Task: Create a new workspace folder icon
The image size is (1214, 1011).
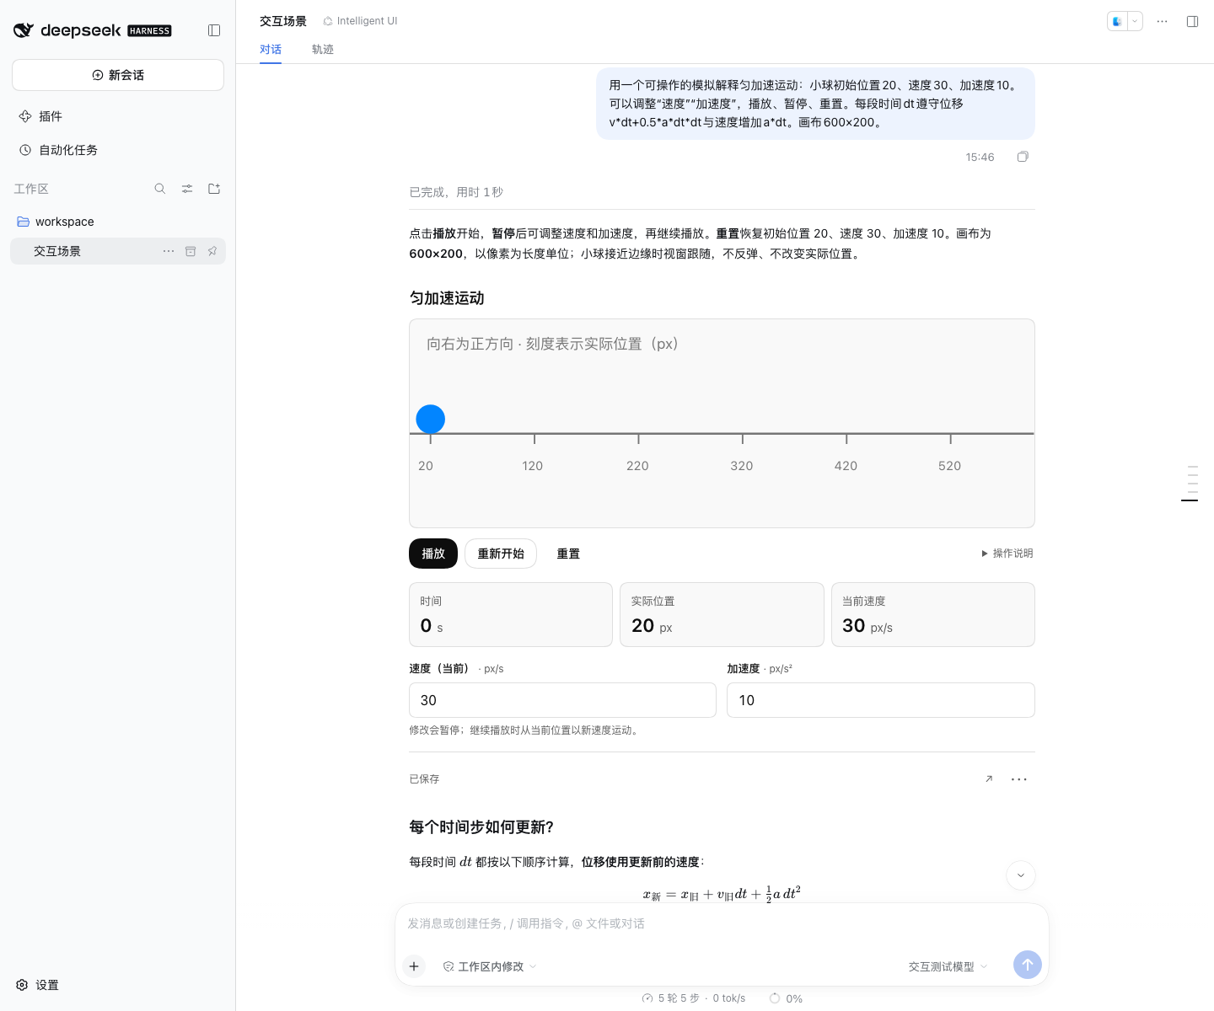Action: 214,189
